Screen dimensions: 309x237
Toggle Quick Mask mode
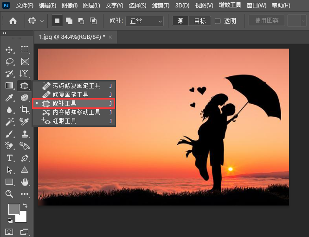[x=9, y=232]
